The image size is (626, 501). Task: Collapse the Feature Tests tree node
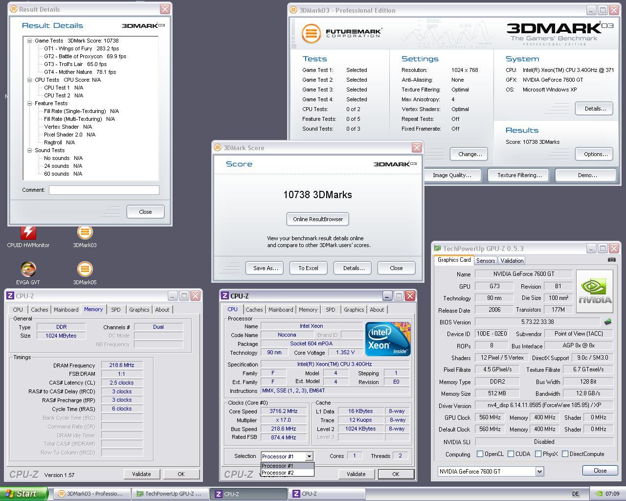(x=29, y=103)
